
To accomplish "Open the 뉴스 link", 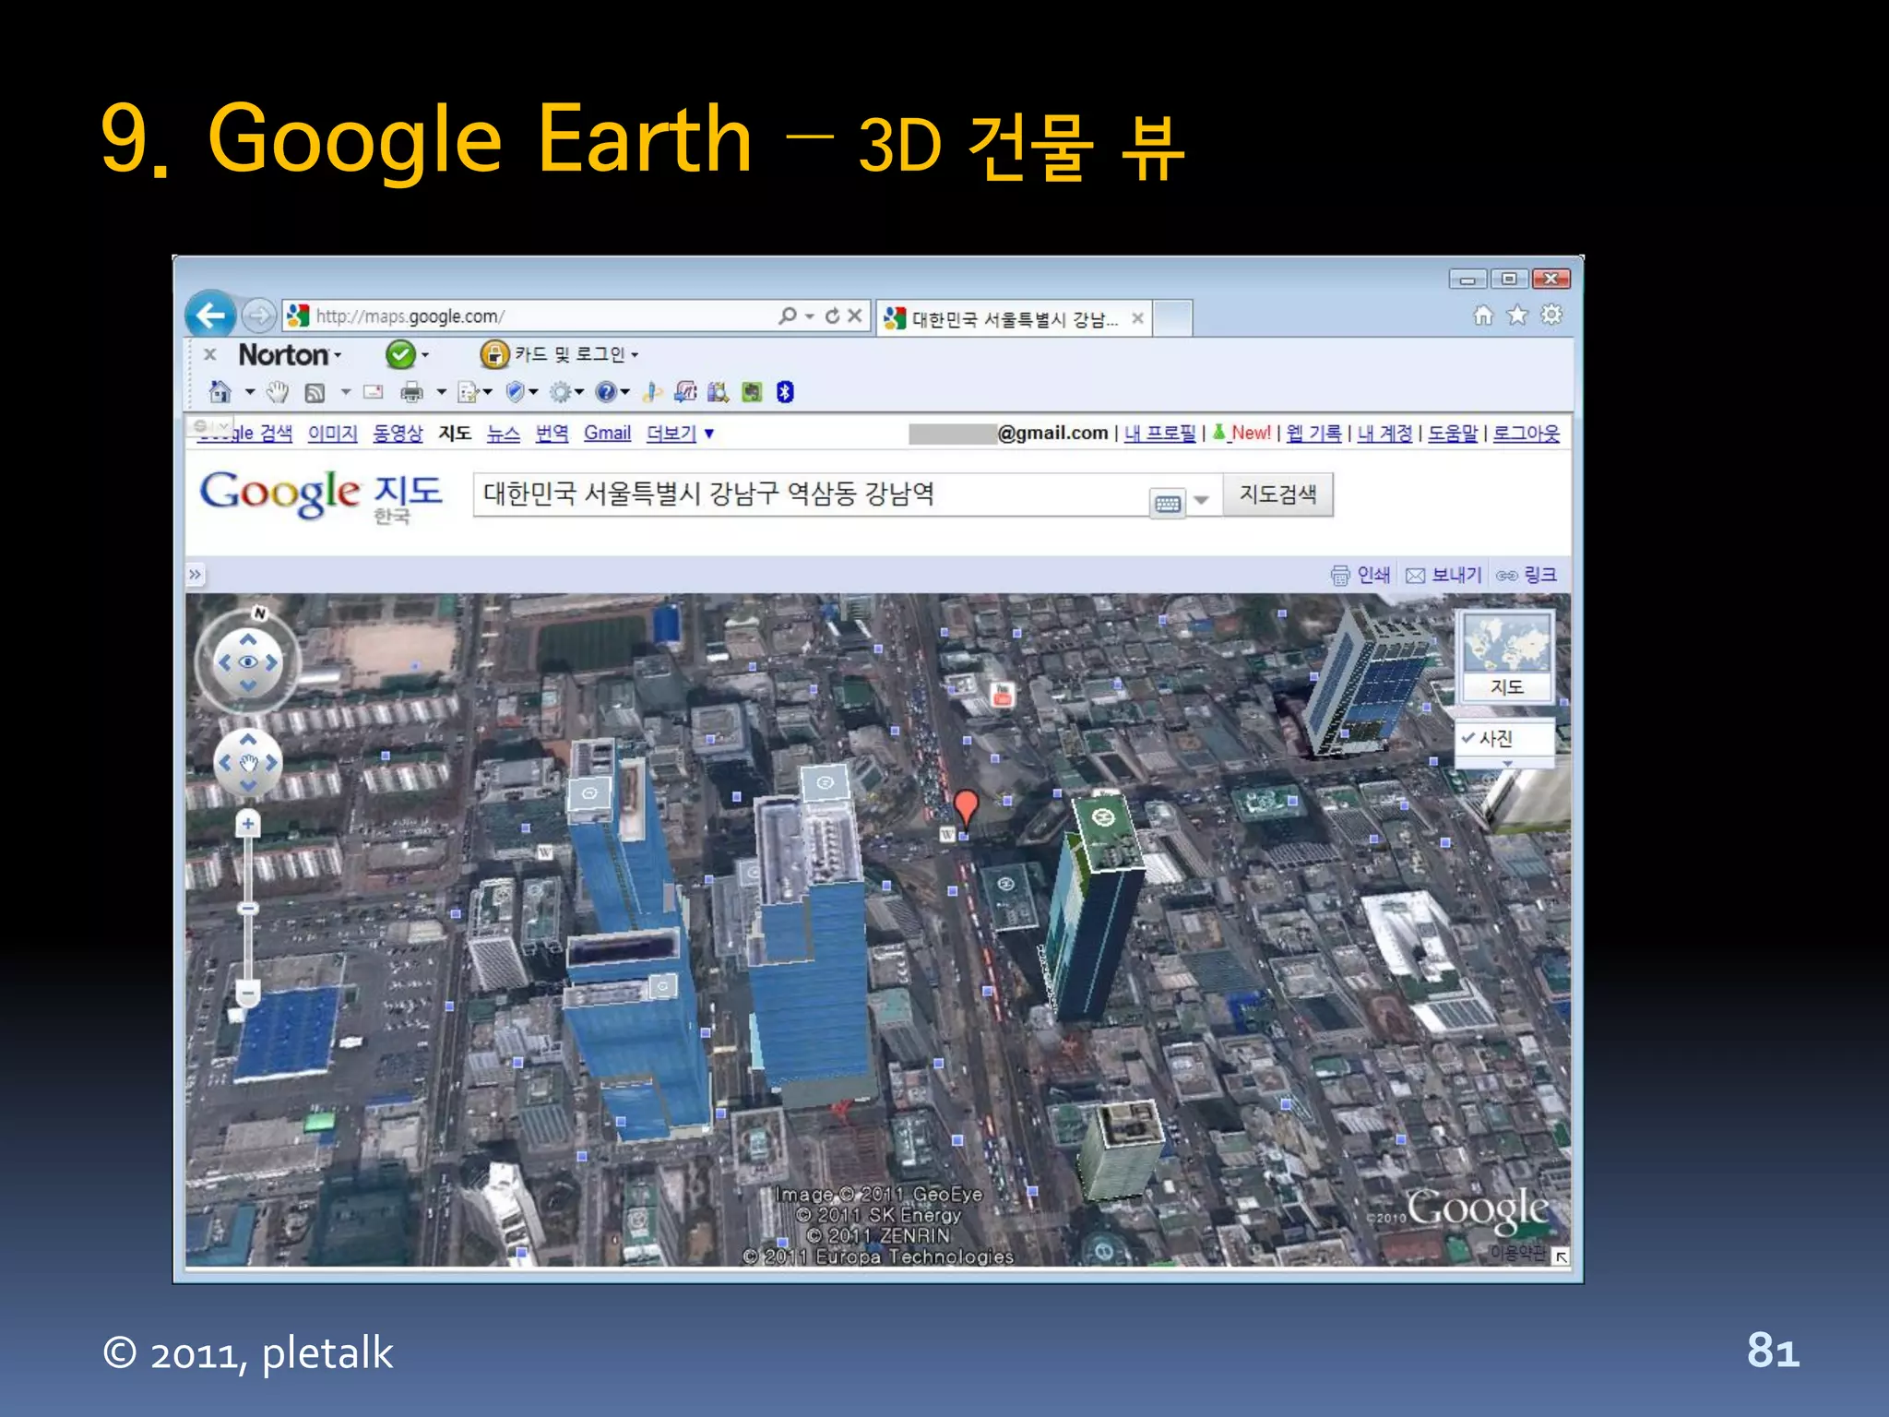I will (504, 433).
